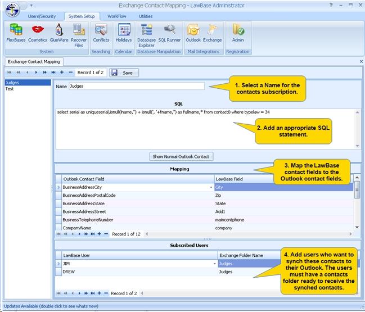Screen dimensions: 365x312
Task: Switch to the Utilities ribbon tab
Action: [x=146, y=16]
